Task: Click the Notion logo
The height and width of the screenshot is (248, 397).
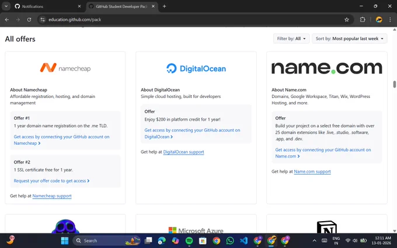Action: (326, 227)
